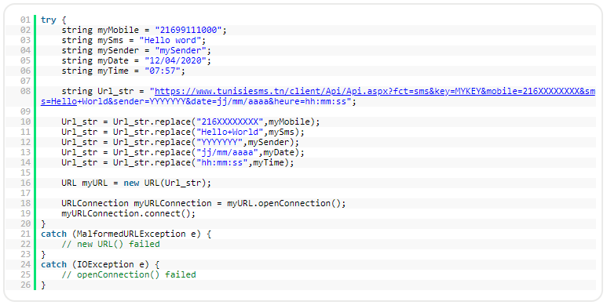Viewport: 607px width, 305px height.
Task: Click 'myURLConnection.connect();' on line 19
Action: 129,213
